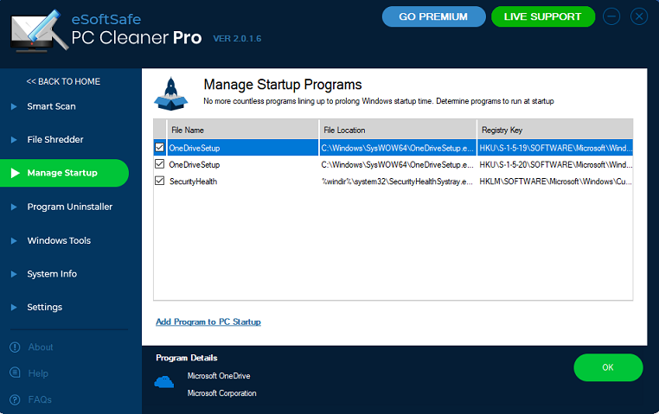The image size is (659, 414).
Task: Click the Microsoft OneDrive program name text
Action: 219,376
